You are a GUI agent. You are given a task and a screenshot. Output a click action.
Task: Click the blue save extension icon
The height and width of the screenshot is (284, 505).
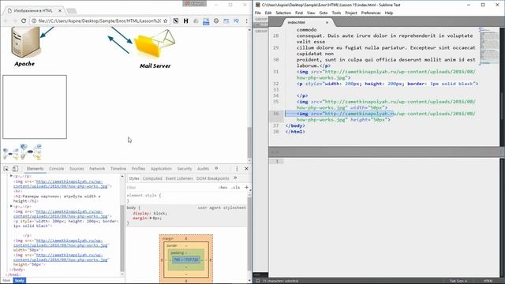206,21
